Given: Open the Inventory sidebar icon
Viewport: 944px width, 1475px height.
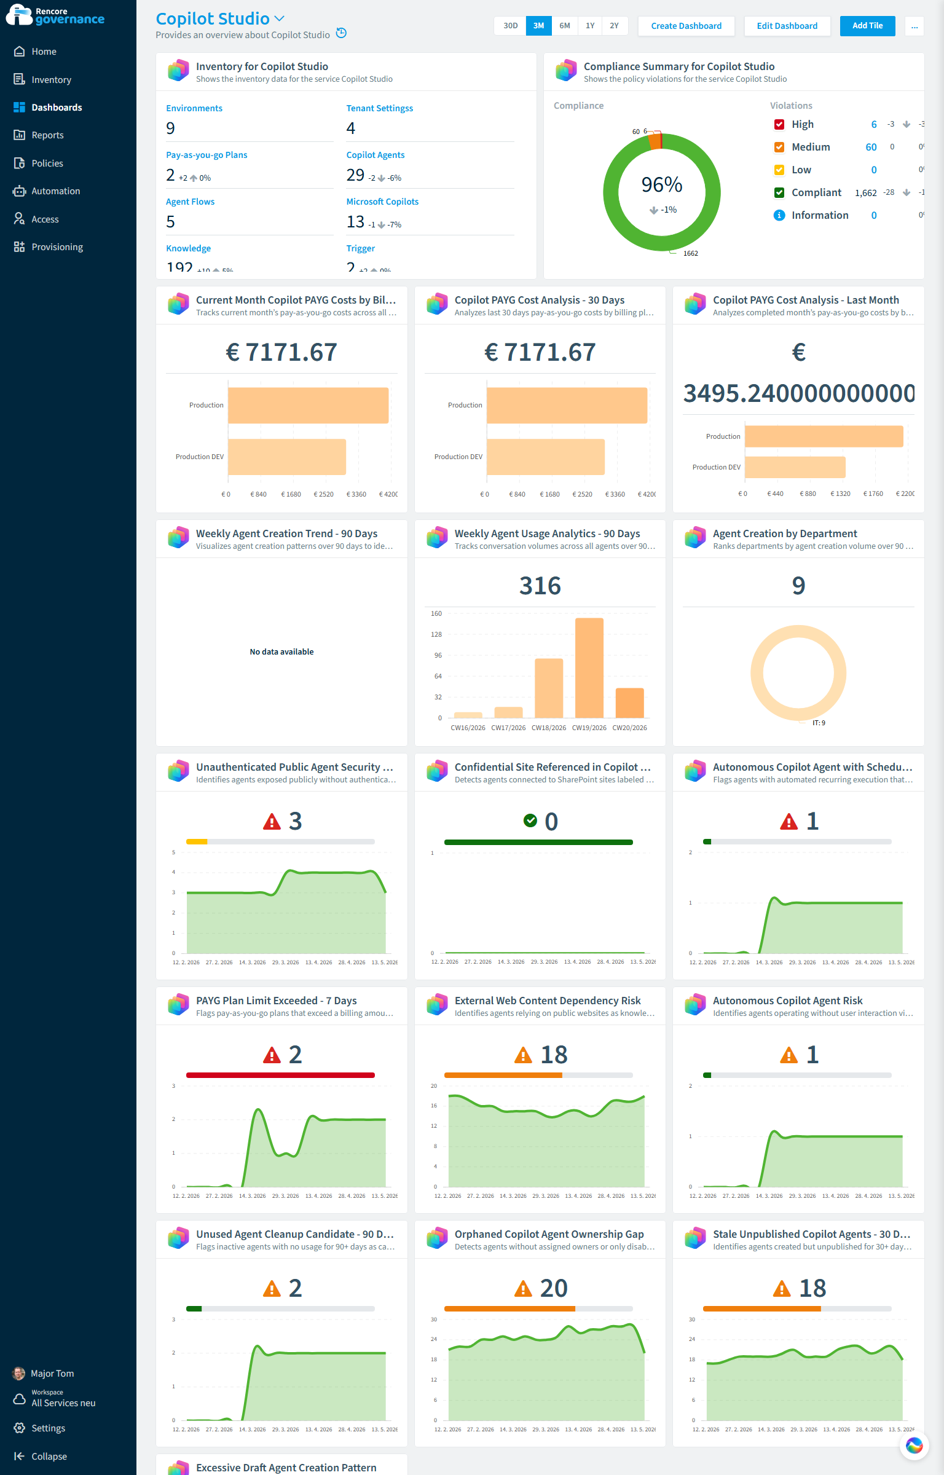Looking at the screenshot, I should [x=19, y=79].
